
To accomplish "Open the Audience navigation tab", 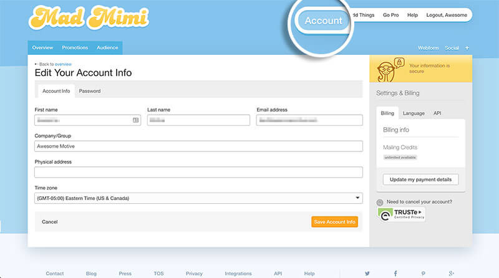I will pyautogui.click(x=107, y=48).
